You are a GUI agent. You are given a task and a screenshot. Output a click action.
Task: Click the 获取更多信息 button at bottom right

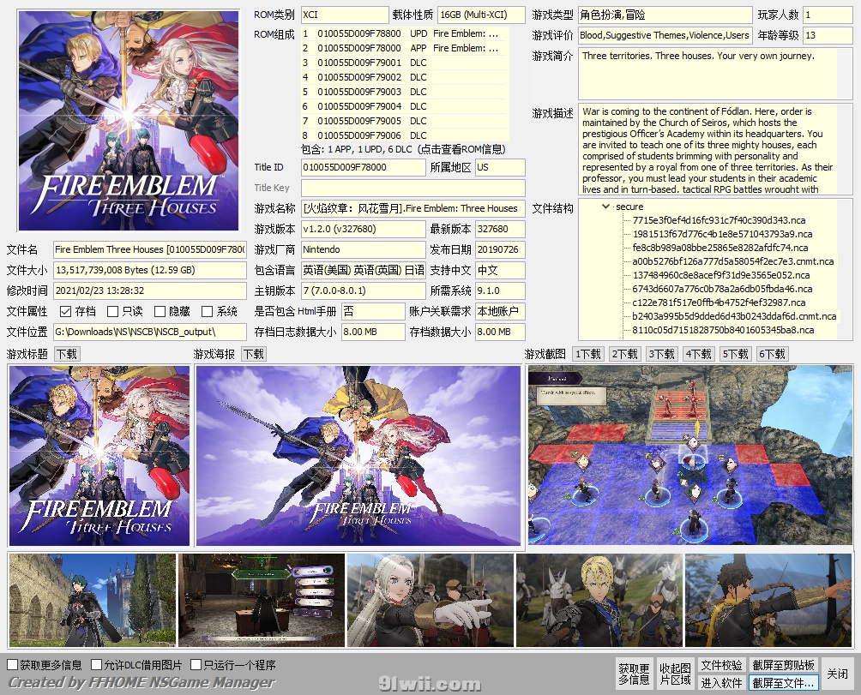(635, 674)
